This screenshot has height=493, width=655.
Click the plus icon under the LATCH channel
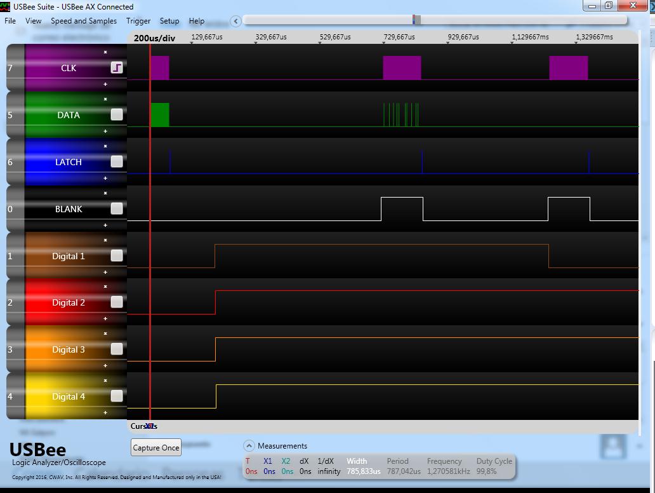click(105, 178)
